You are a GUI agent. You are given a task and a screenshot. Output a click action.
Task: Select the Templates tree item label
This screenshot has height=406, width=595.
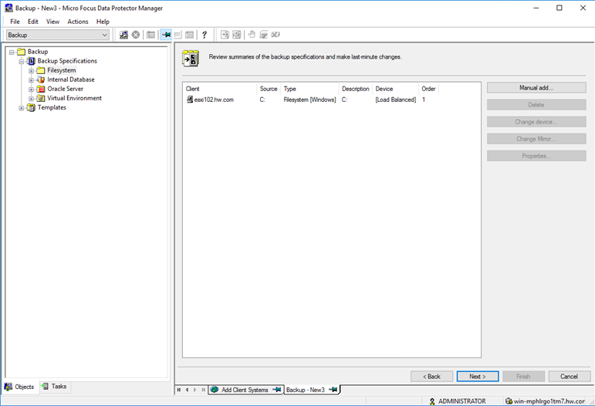click(x=52, y=108)
